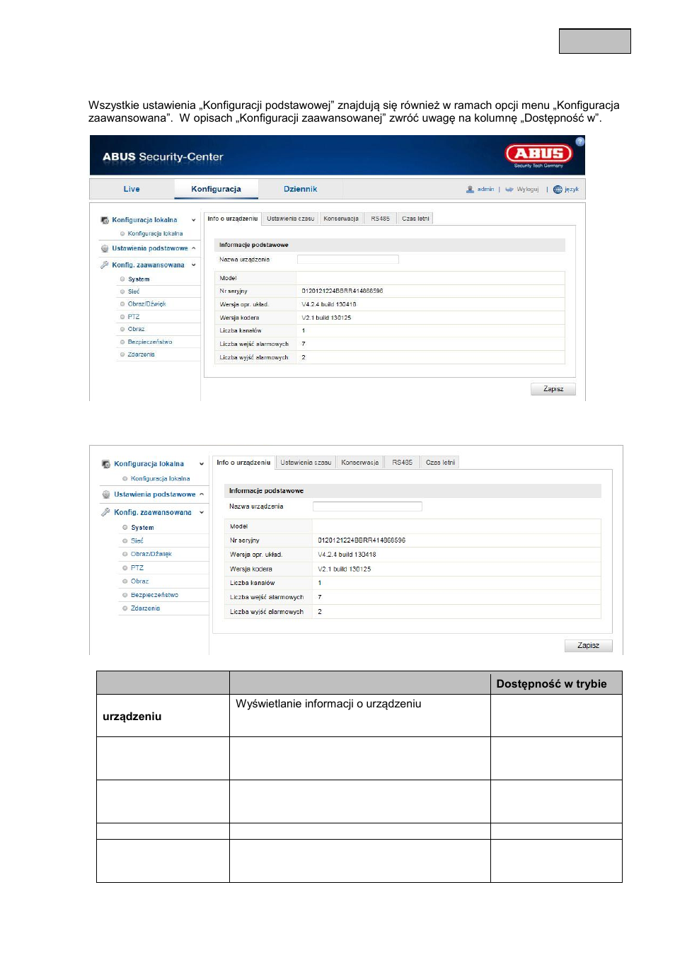Select Zdarzenia in the upper screenshot's sidebar
Viewport: 675px width, 955px height.
coord(141,354)
